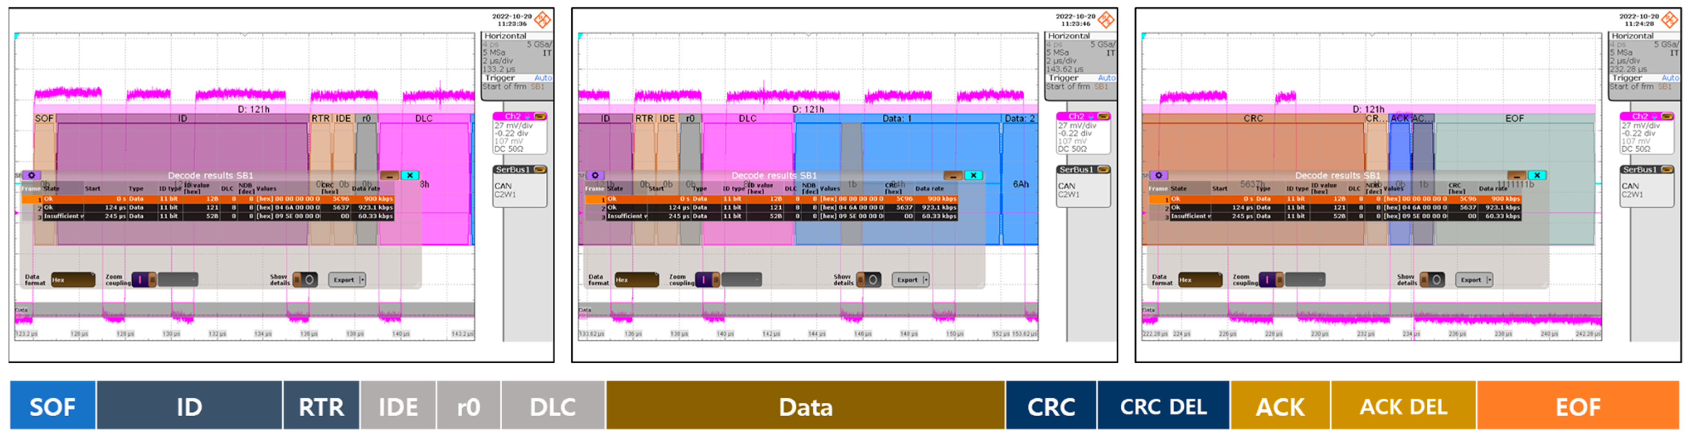Close the Decode results dialog in left capture
Screen dimensions: 1695x439
pos(410,176)
